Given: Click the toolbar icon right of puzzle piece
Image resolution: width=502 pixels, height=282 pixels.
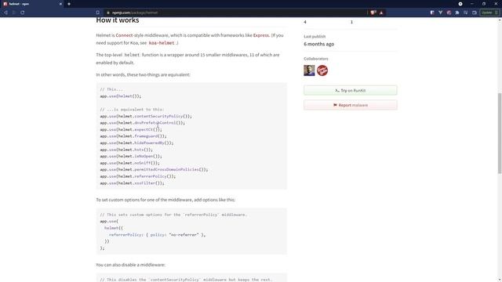Looking at the screenshot, I should click(465, 13).
